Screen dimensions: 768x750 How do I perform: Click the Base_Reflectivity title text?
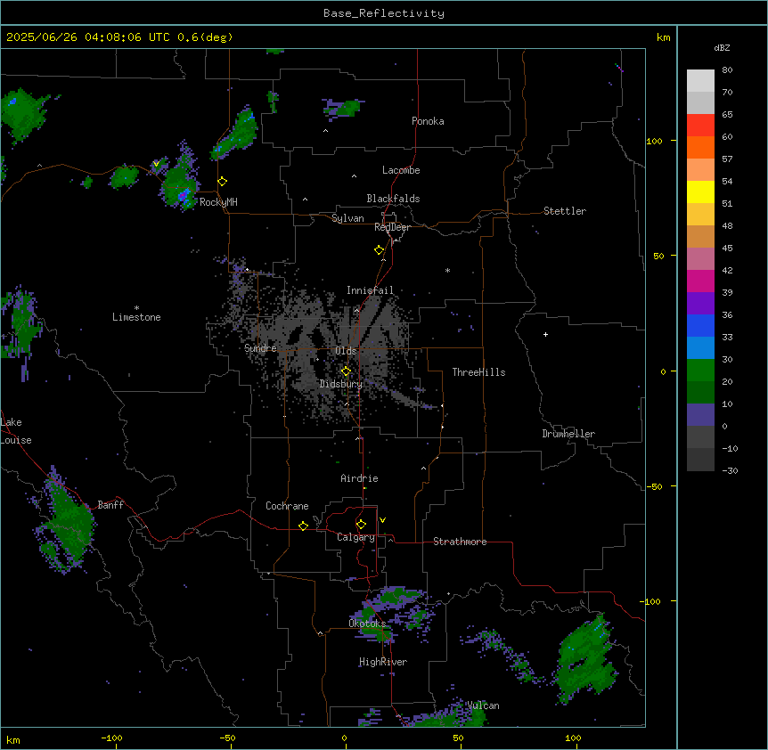tap(384, 13)
